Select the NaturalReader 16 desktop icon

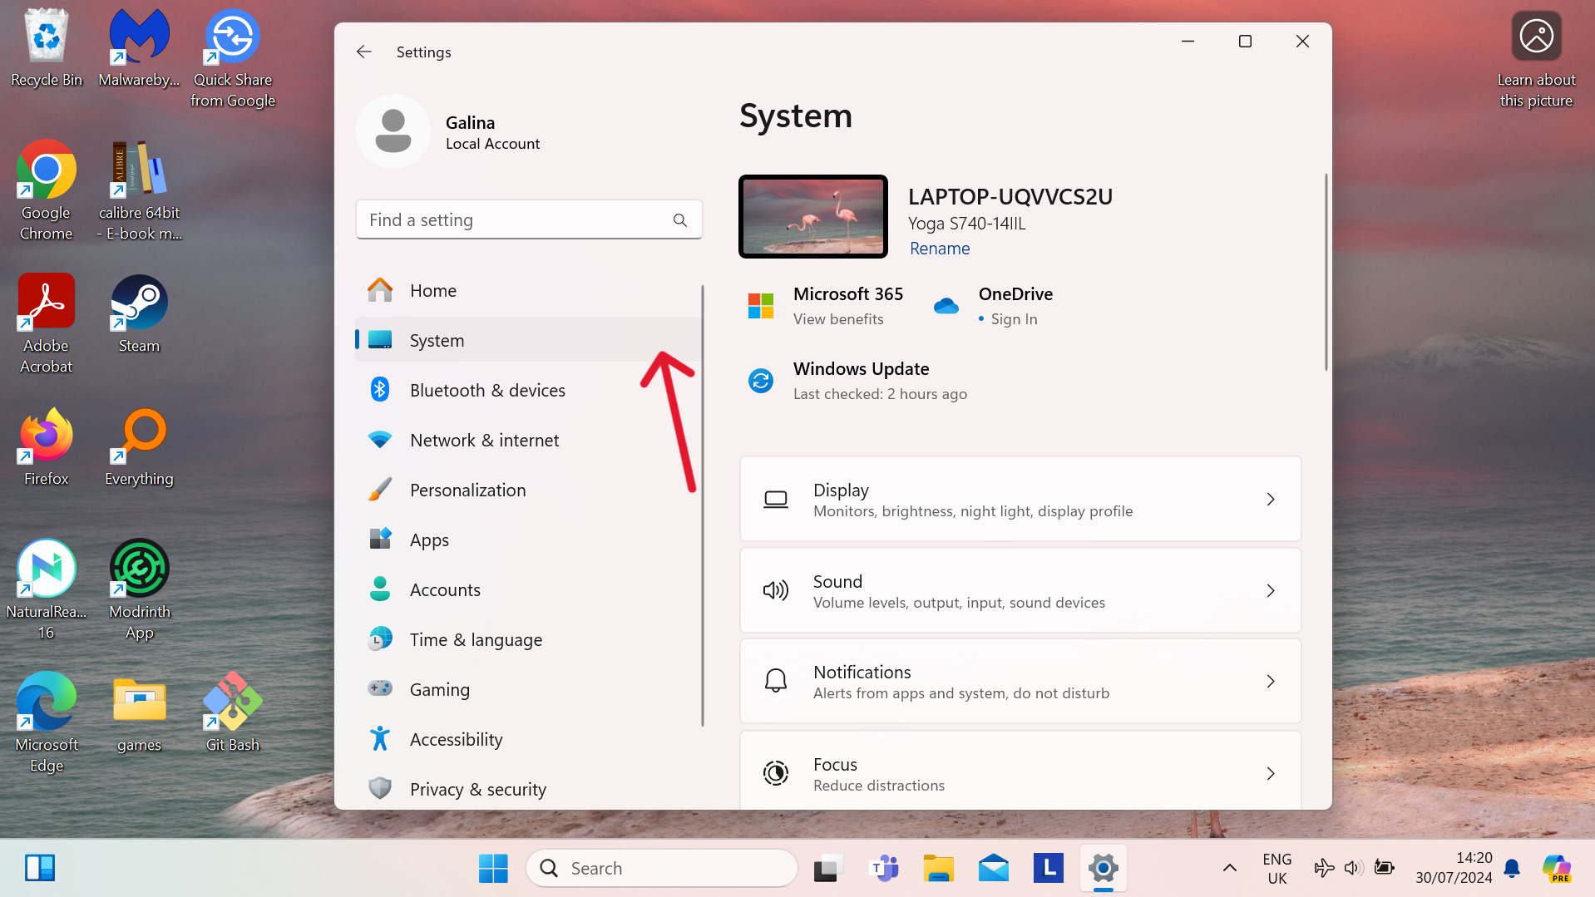click(x=47, y=590)
